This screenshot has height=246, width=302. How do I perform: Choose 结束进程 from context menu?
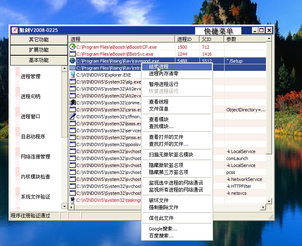pos(177,67)
